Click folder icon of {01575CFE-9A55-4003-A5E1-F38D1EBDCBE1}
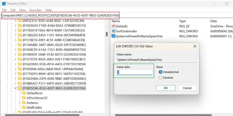The width and height of the screenshot is (233, 116). tap(20, 59)
